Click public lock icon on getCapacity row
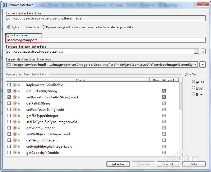Image resolution: width=211 pixels, height=172 pixels. (x=19, y=153)
